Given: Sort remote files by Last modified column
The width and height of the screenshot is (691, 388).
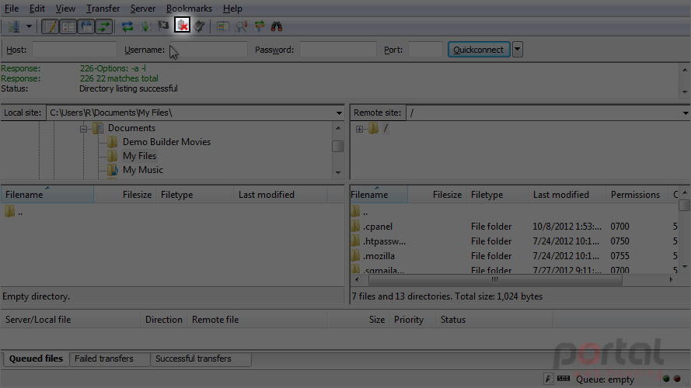Looking at the screenshot, I should click(x=567, y=195).
